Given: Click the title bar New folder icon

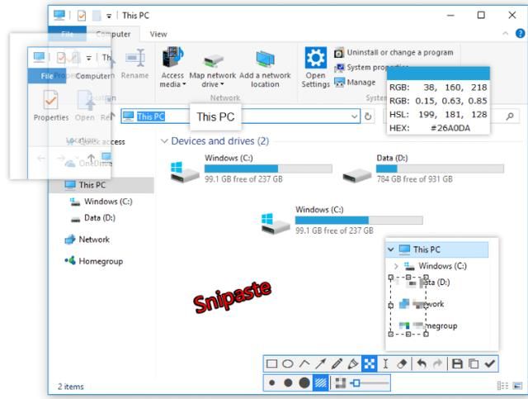Looking at the screenshot, I should 97,16.
